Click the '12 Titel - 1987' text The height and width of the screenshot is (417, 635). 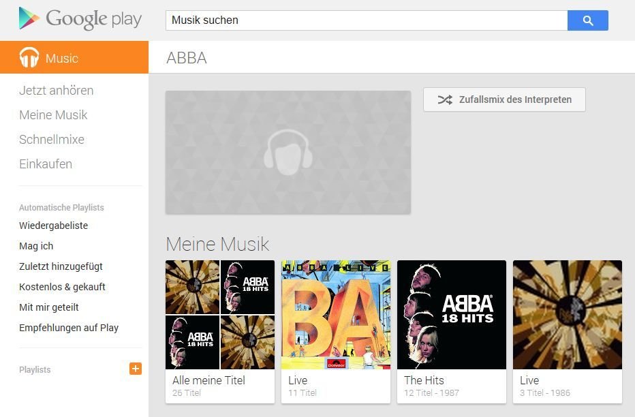pyautogui.click(x=432, y=392)
